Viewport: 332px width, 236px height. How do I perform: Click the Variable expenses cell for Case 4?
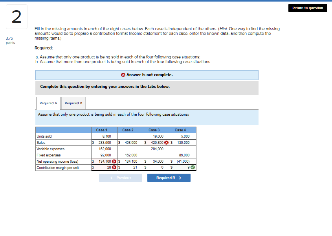[x=183, y=149]
